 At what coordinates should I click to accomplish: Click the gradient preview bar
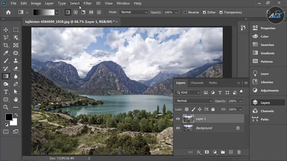pyautogui.click(x=44, y=12)
